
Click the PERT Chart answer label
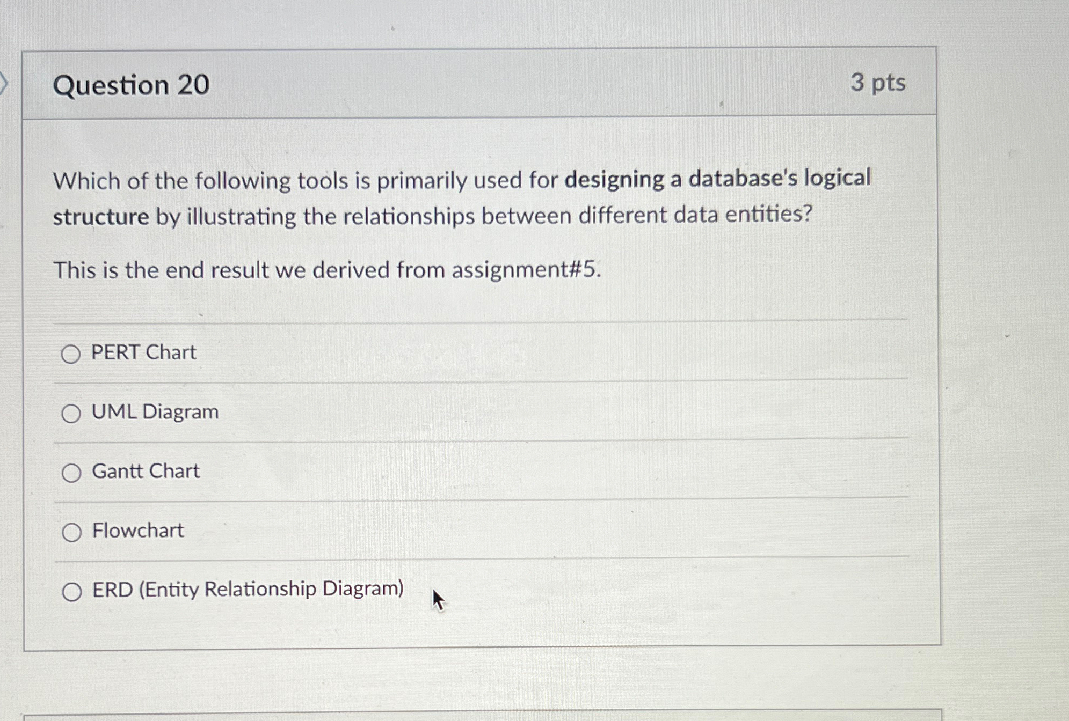click(x=143, y=352)
